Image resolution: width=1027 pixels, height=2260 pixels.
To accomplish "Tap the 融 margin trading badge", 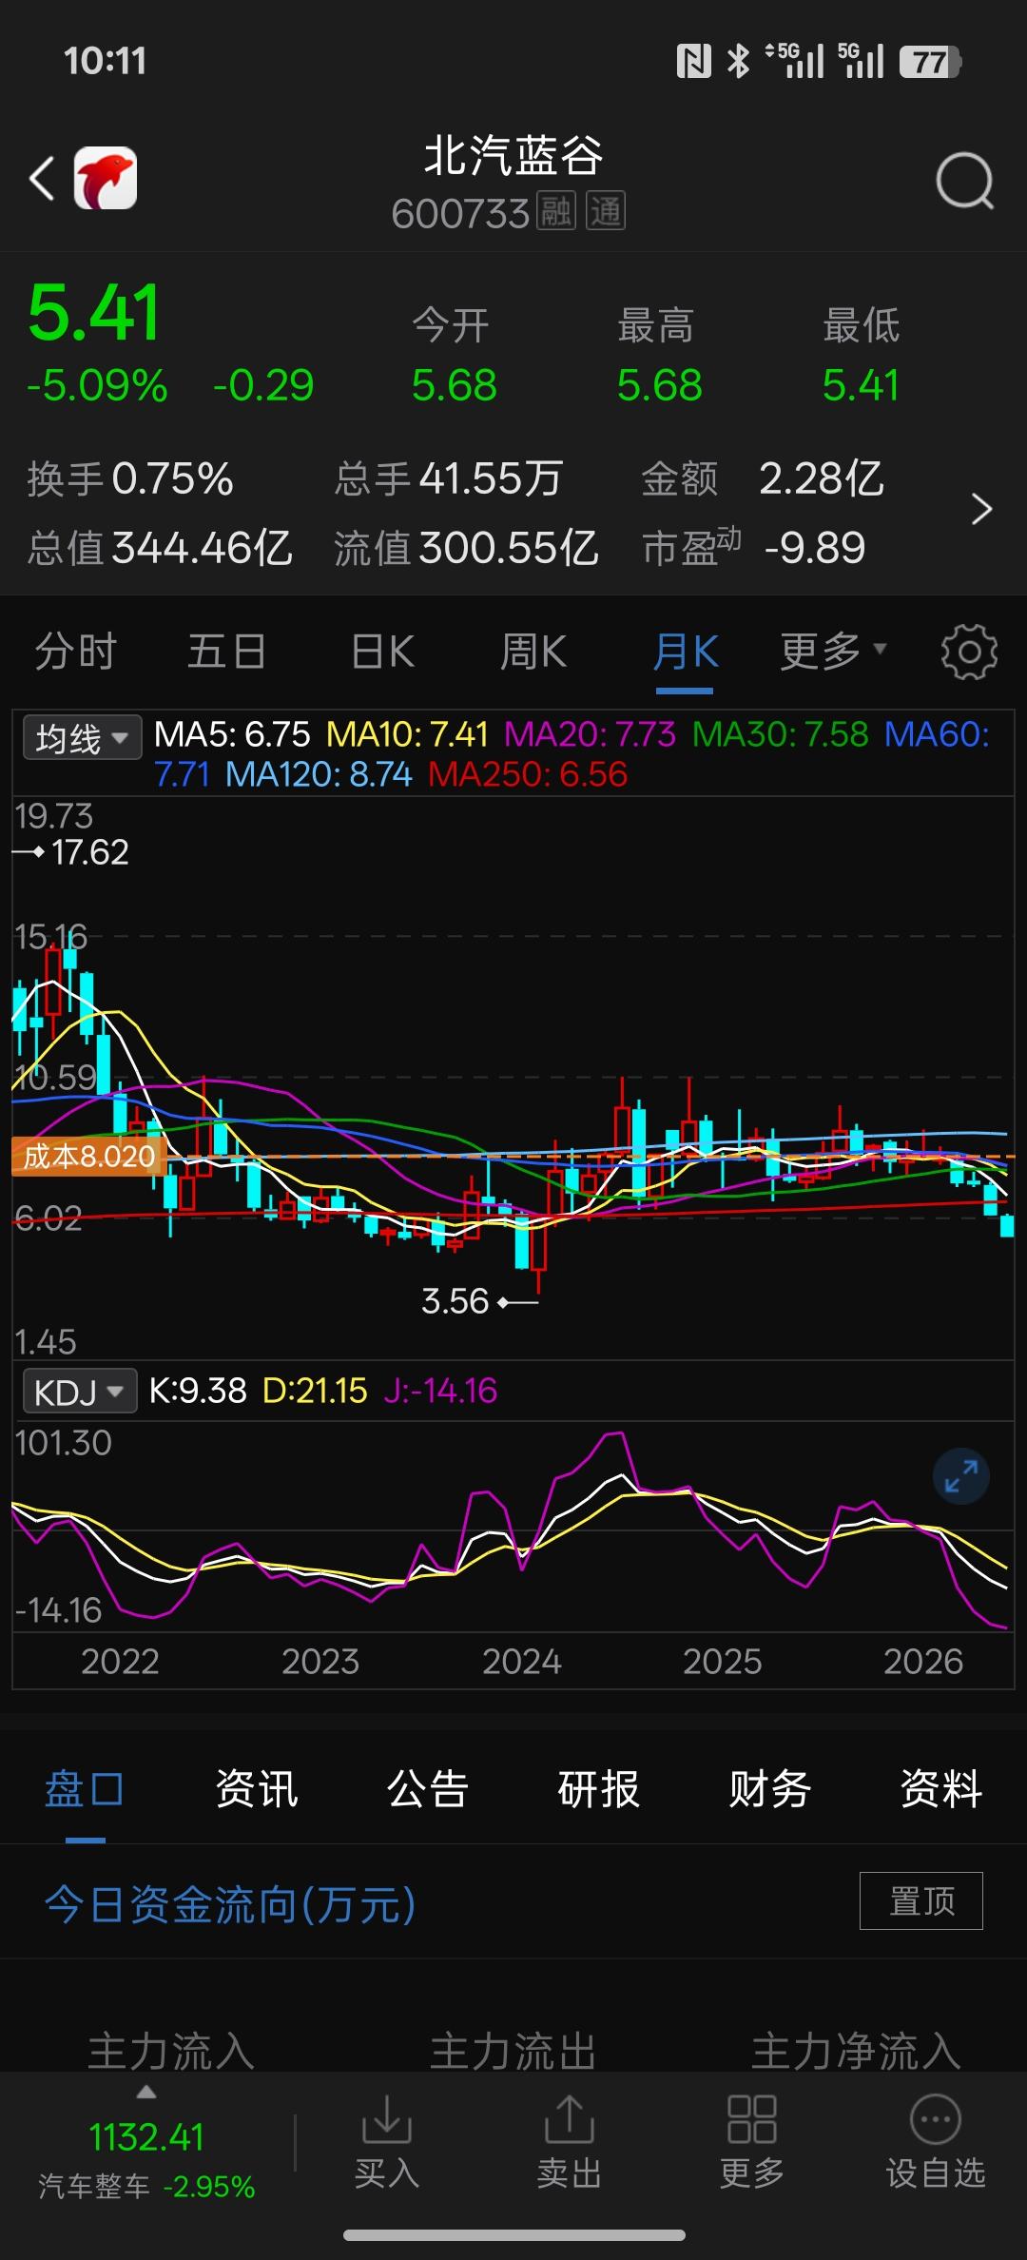I will 556,212.
